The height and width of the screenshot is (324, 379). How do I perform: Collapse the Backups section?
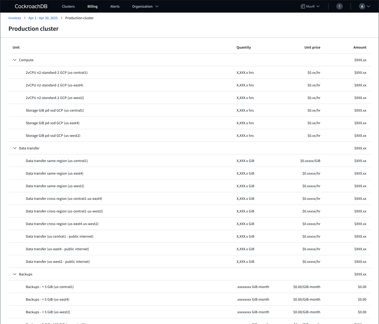pos(15,274)
